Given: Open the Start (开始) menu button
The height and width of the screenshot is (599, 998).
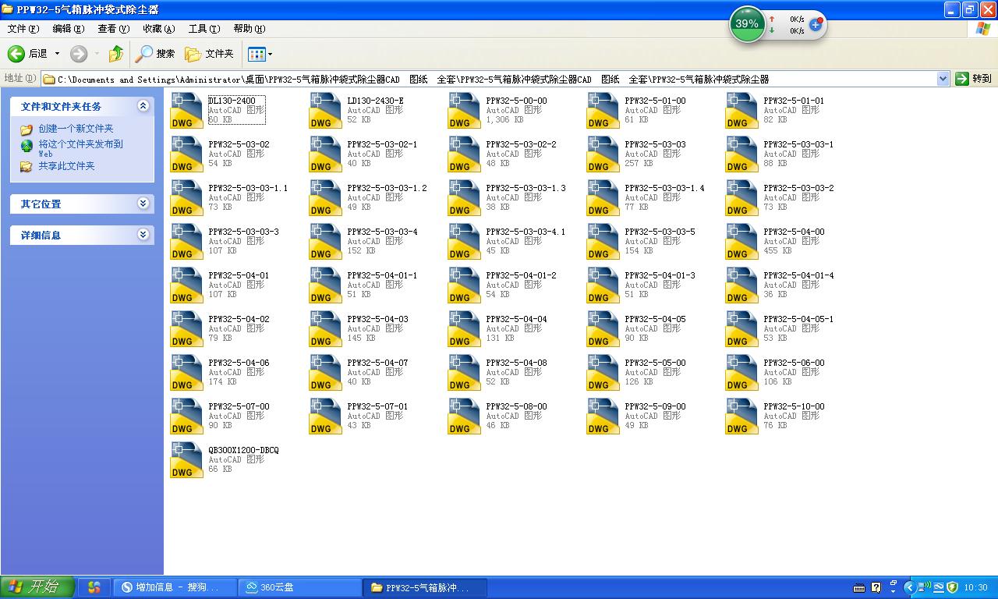Looking at the screenshot, I should 37,587.
